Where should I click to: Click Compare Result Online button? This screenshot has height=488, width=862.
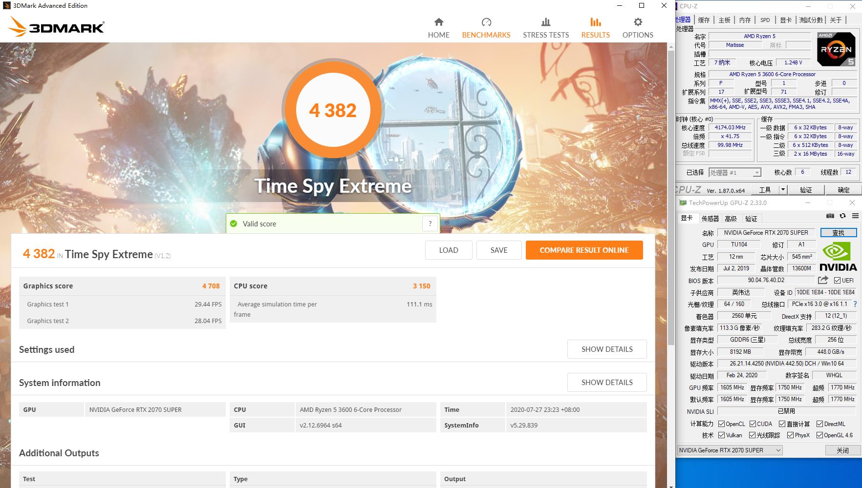[584, 250]
